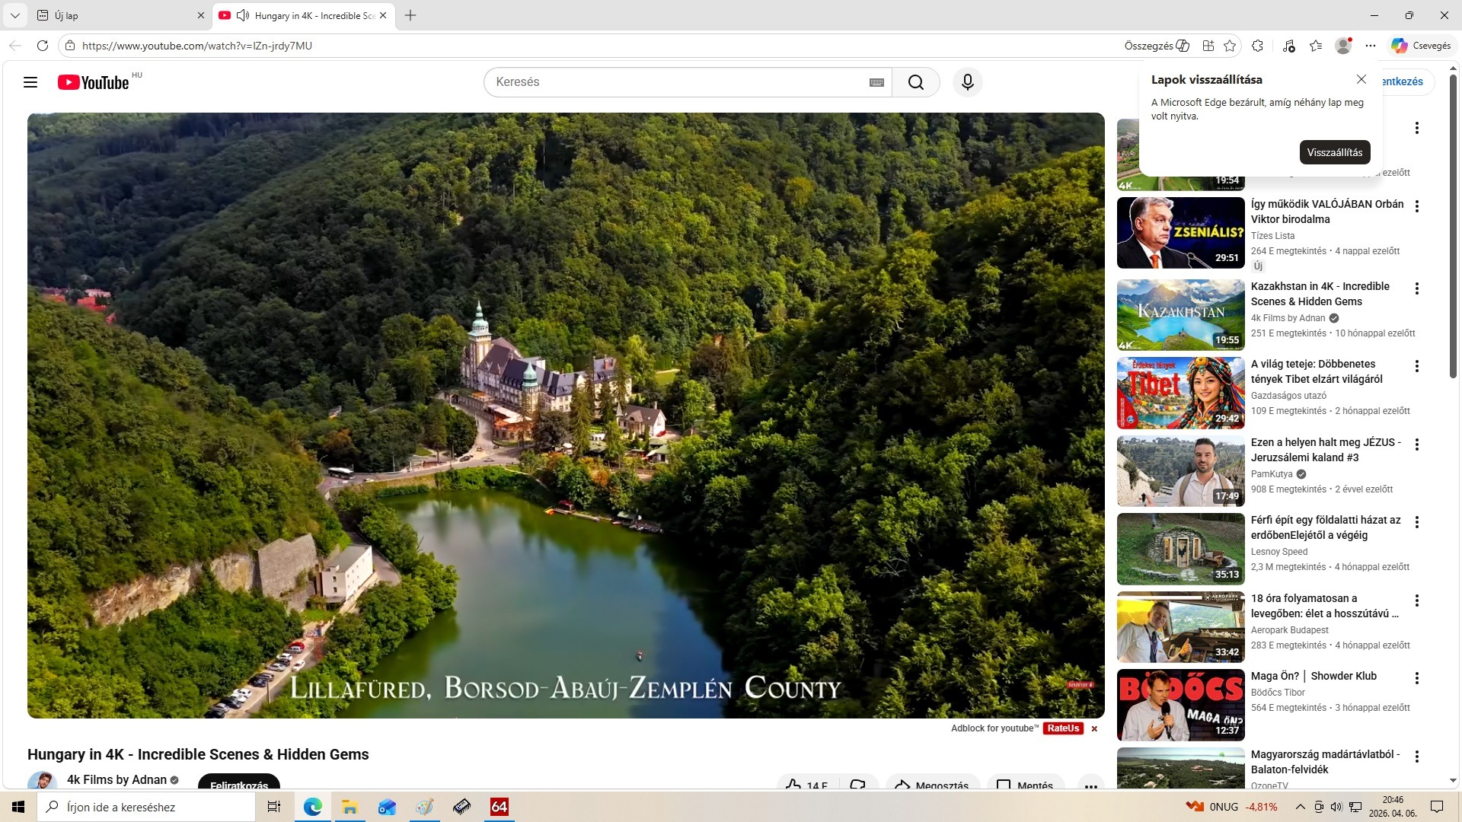Start voice search with microphone icon
The height and width of the screenshot is (822, 1462).
coord(968,82)
